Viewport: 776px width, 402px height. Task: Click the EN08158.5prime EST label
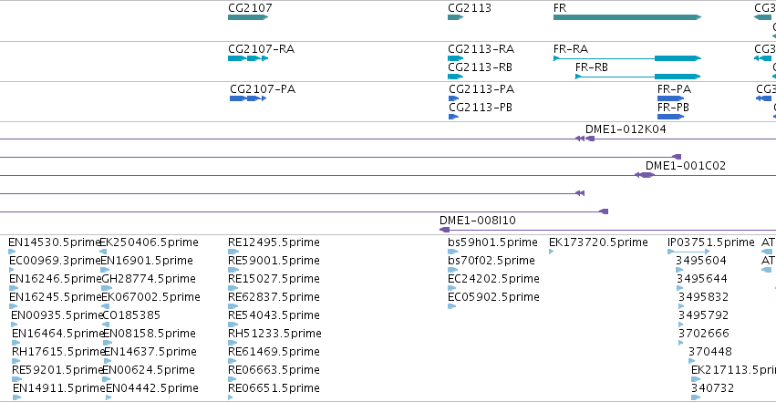pos(149,334)
